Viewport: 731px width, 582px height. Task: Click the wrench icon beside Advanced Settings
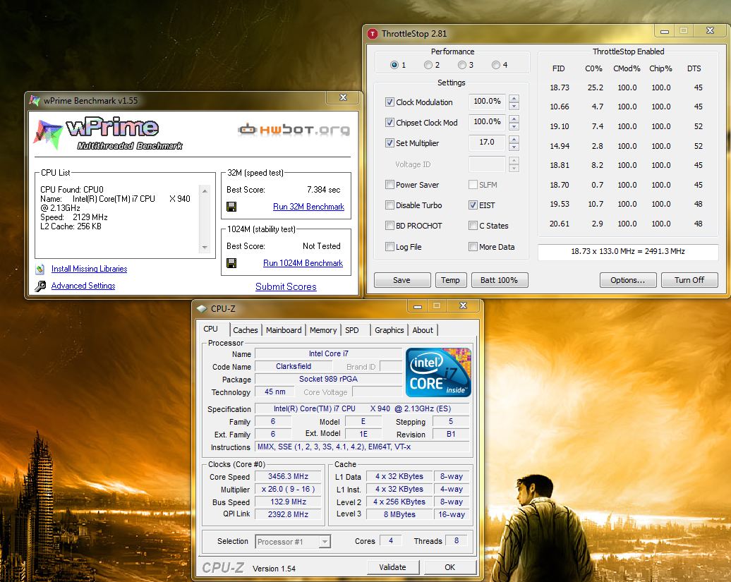pos(40,286)
